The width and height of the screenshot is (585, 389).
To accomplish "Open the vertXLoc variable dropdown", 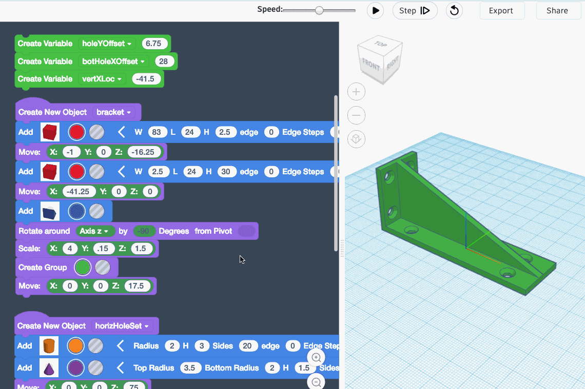I will [x=102, y=79].
